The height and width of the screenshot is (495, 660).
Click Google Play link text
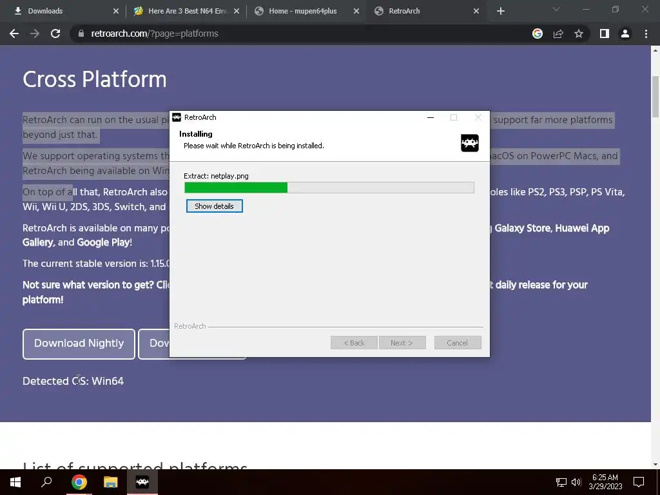pos(103,242)
